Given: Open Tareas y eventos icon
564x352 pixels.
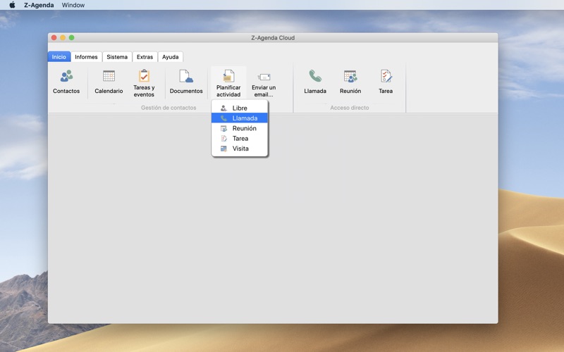Looking at the screenshot, I should pos(144,76).
